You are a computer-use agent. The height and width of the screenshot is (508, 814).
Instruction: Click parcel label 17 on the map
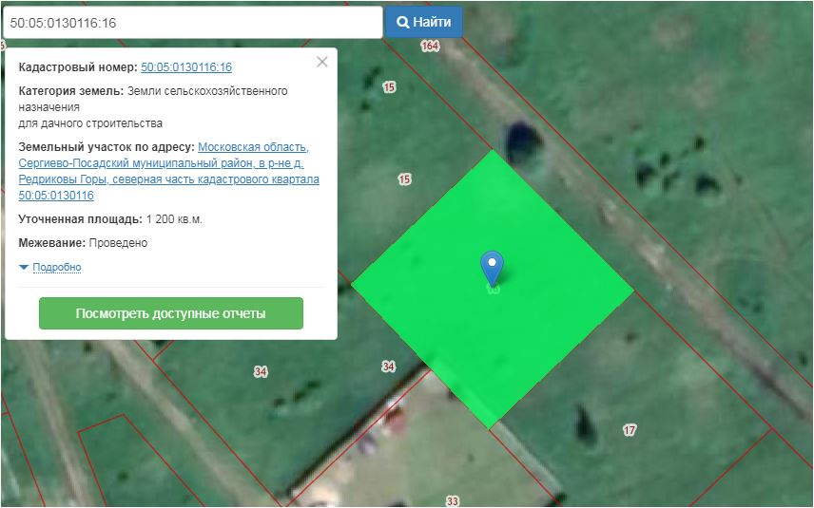click(630, 430)
